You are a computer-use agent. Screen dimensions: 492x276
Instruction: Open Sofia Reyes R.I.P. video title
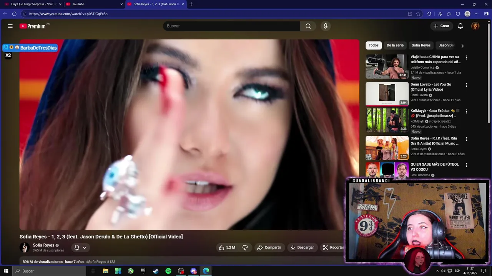click(434, 141)
